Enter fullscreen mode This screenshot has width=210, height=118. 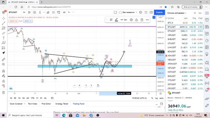(146, 12)
